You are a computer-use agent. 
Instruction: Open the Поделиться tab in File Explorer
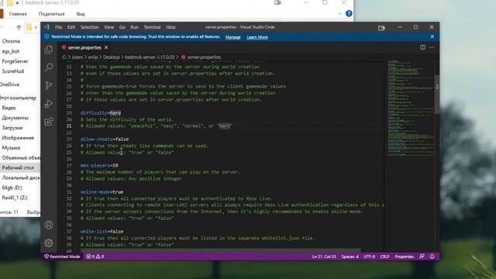[52, 14]
